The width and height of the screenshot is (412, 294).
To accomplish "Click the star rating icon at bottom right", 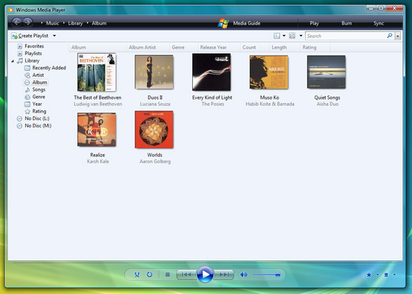I will click(369, 275).
